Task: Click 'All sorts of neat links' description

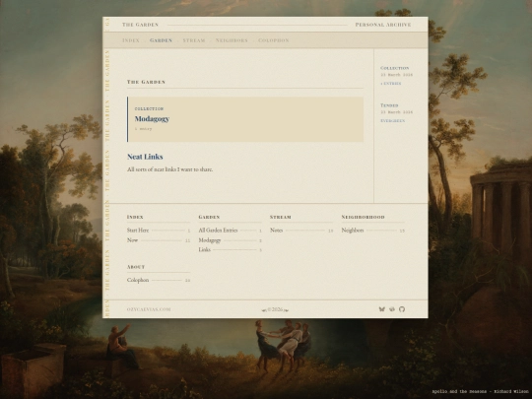Action: click(170, 169)
